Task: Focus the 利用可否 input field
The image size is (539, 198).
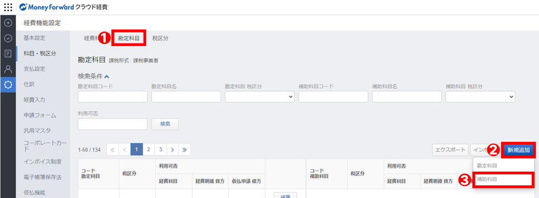Action: coord(113,124)
